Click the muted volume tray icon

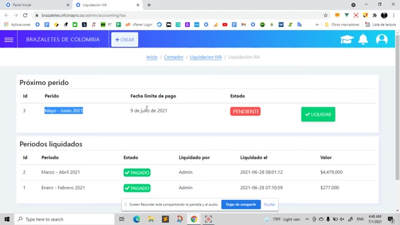342,219
